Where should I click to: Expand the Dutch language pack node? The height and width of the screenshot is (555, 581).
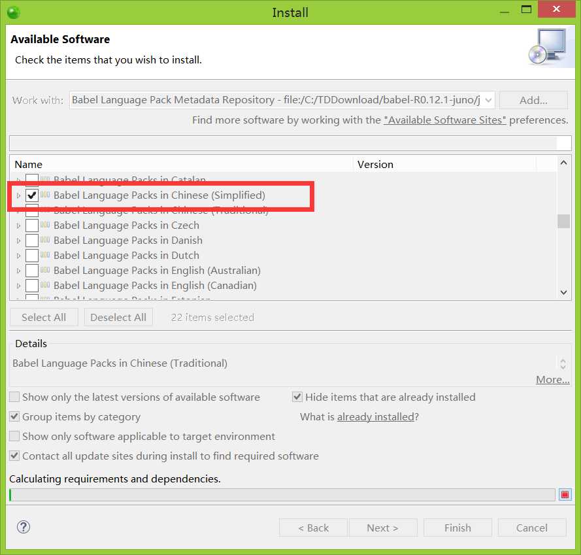tap(18, 256)
